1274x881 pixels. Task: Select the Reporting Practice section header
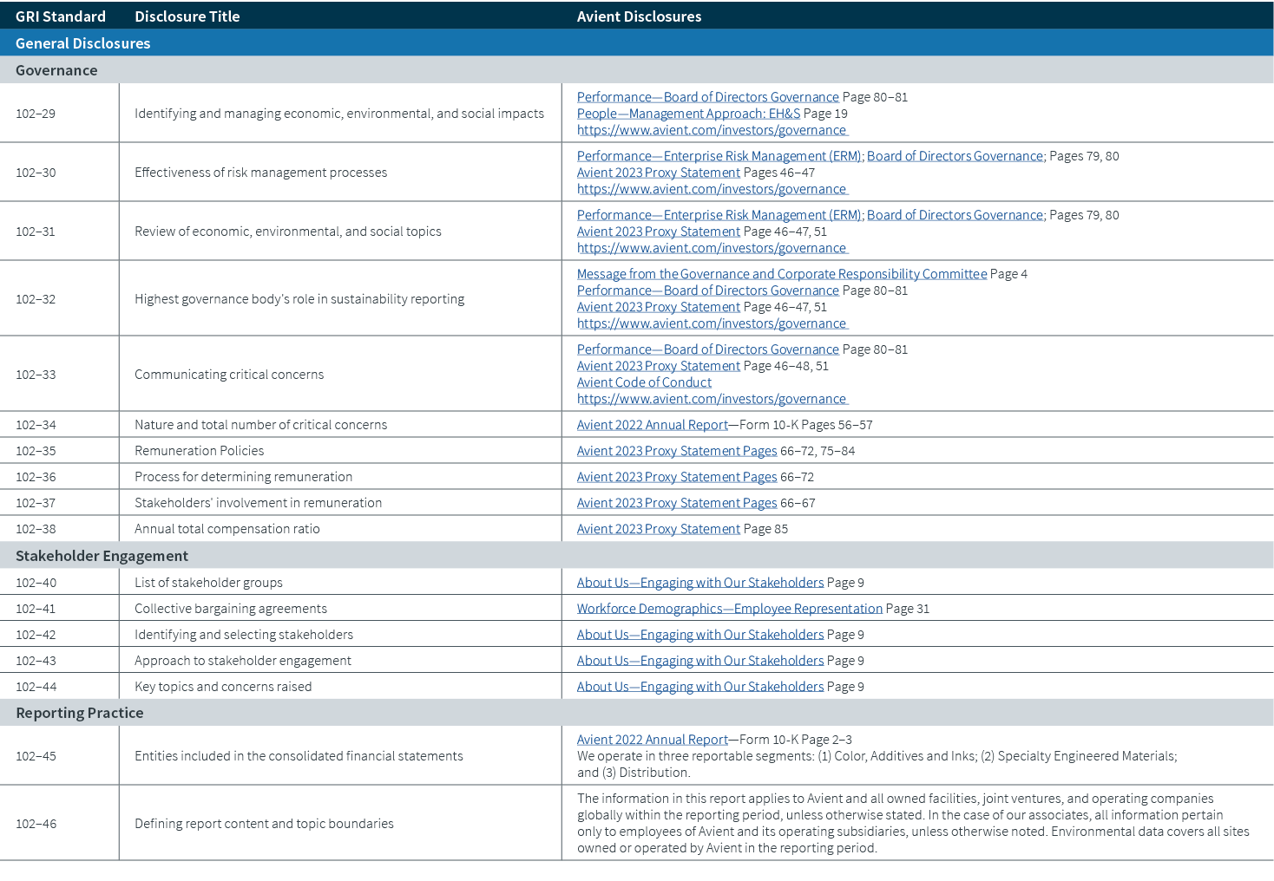coord(79,712)
